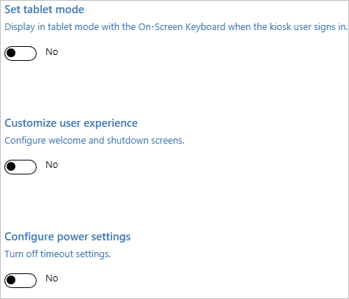Select the Customize user experience heading
The width and height of the screenshot is (349, 299).
71,123
